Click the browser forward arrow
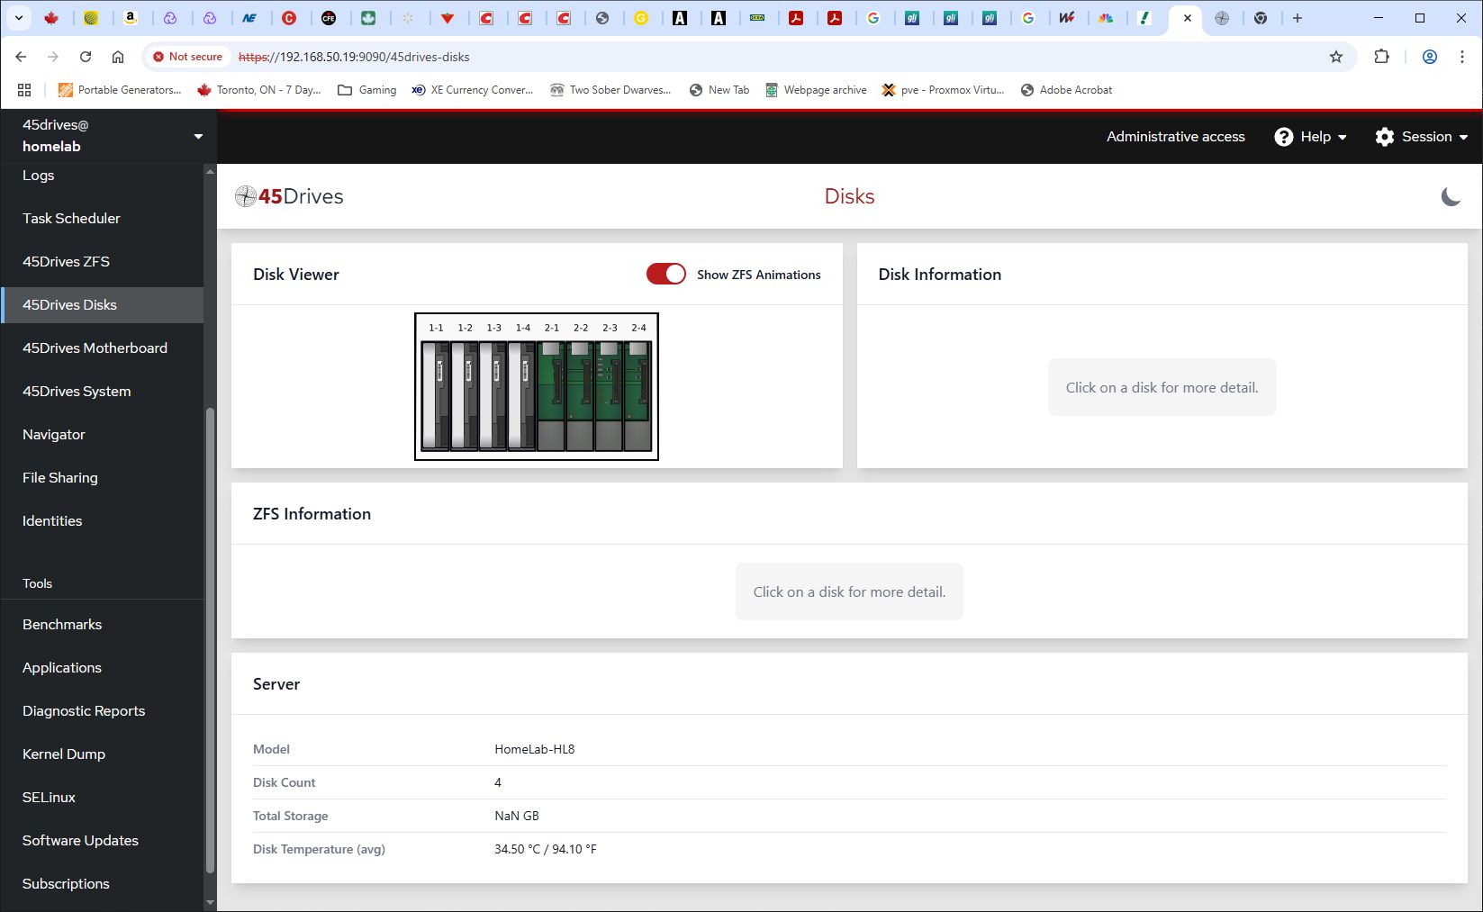 pyautogui.click(x=53, y=57)
